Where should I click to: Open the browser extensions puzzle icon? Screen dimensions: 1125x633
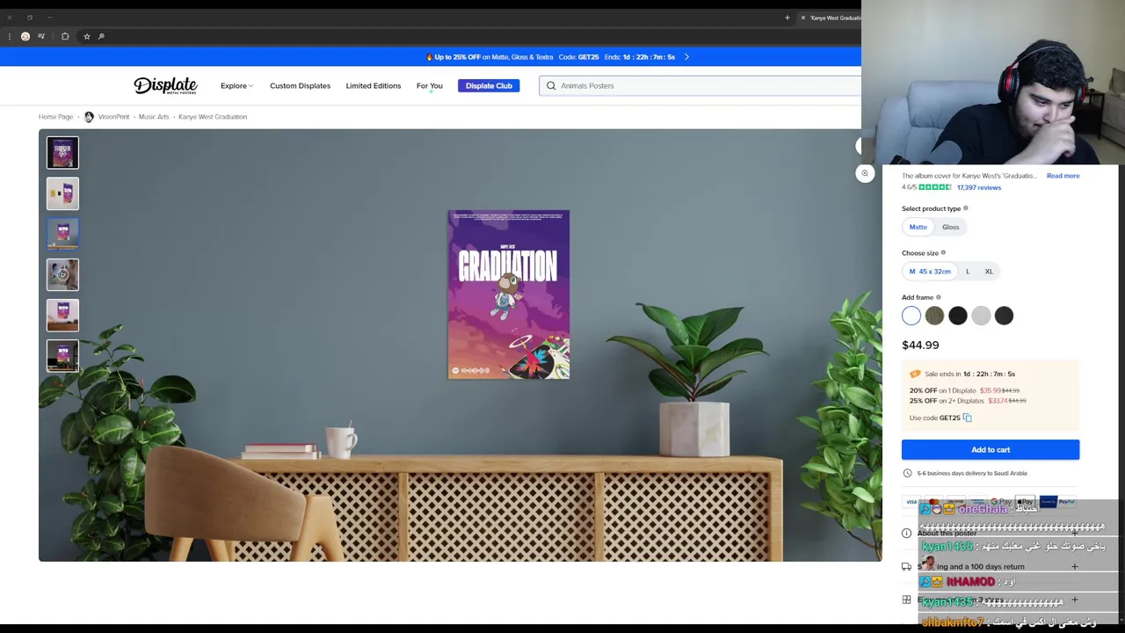(x=65, y=36)
